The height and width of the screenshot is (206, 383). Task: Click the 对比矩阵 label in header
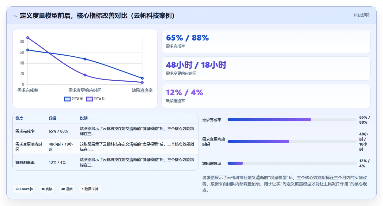pyautogui.click(x=361, y=15)
